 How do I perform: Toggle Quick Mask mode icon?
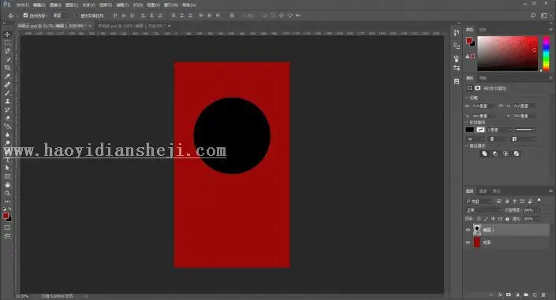[x=7, y=228]
